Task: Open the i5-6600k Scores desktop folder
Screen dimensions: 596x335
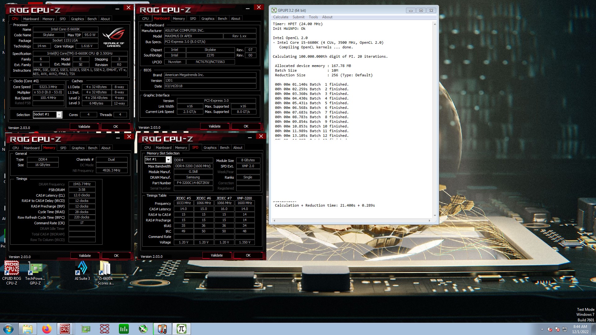Action: [106, 272]
